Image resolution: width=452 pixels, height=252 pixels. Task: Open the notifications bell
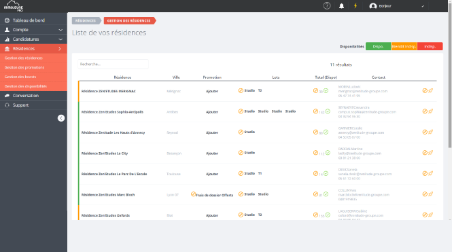[341, 5]
